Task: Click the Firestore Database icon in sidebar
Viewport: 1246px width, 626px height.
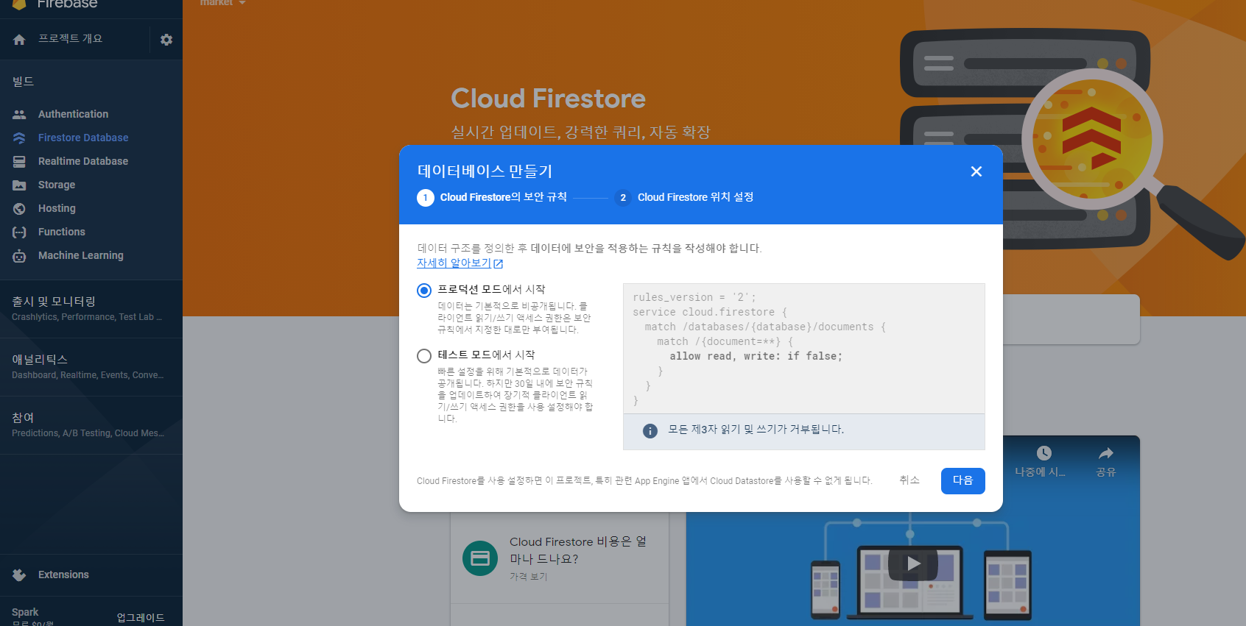Action: [19, 138]
